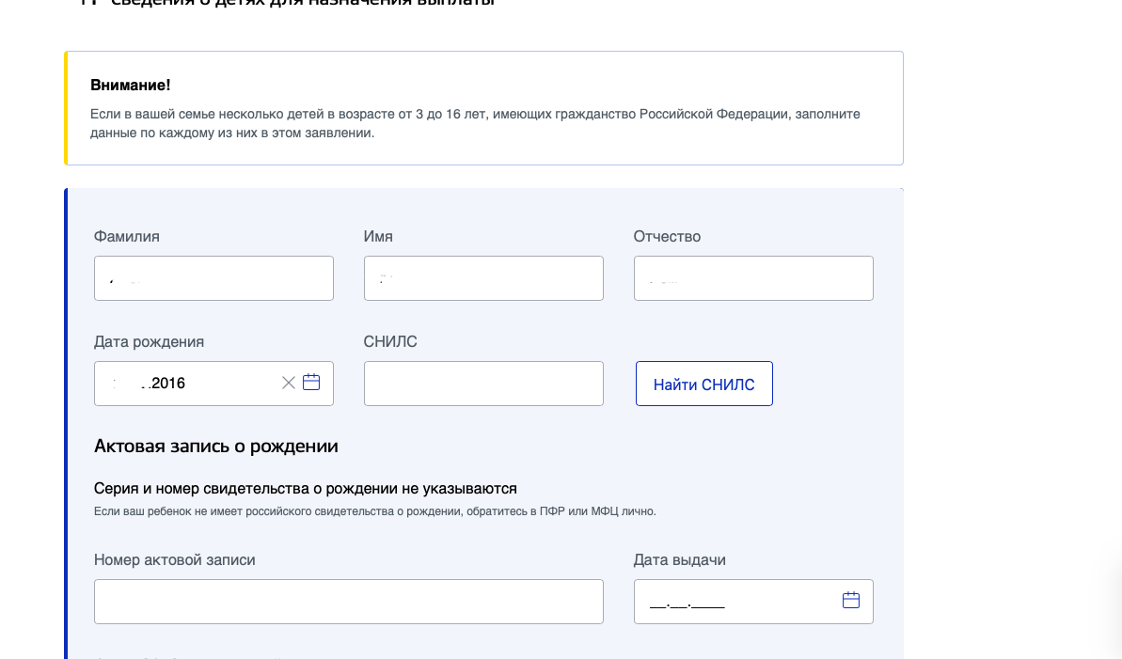1122x659 pixels.
Task: Click the Внимание! notice heading
Action: click(x=130, y=86)
